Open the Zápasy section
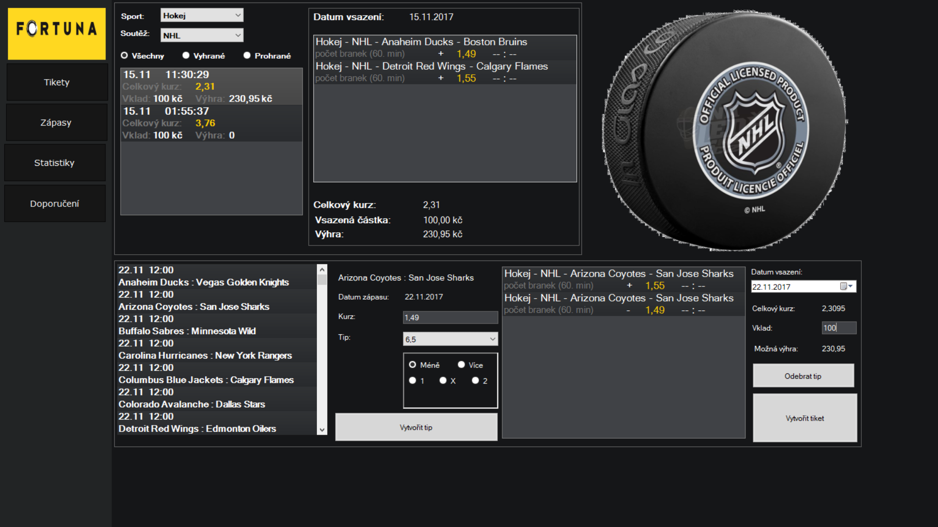Screen dimensions: 938x527 tap(56, 122)
